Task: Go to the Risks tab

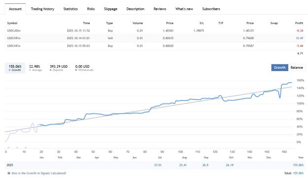Action: point(91,9)
